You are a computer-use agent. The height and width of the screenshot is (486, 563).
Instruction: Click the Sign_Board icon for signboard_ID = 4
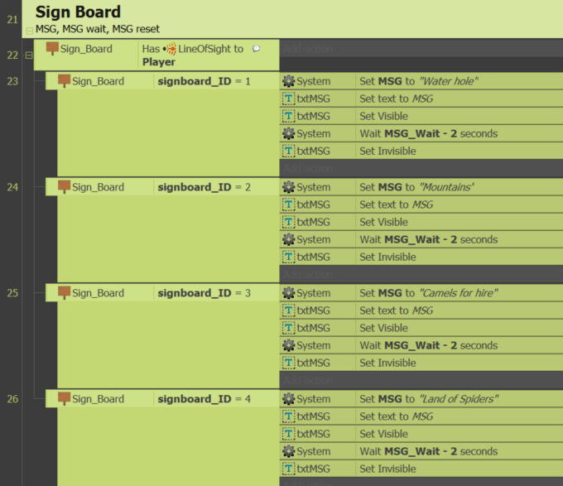65,399
